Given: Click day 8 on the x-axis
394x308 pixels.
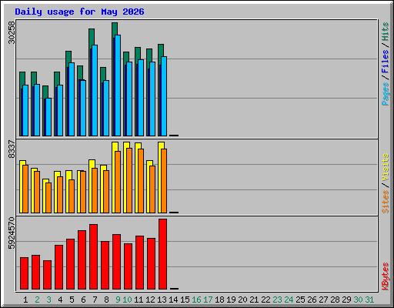Looking at the screenshot, I should [106, 300].
